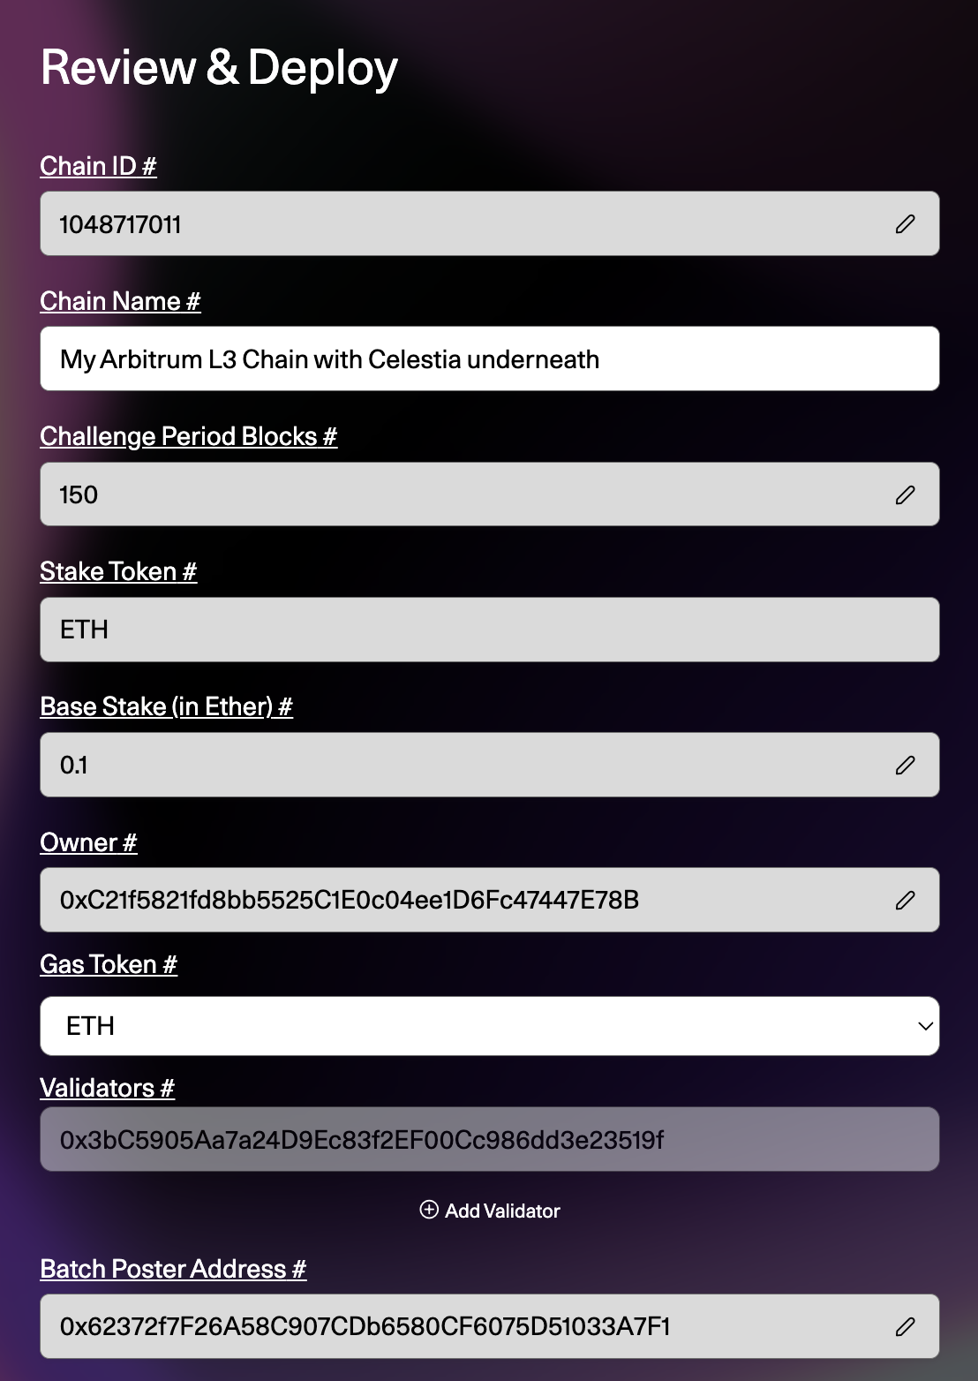Open the Batch Poster Address # link
Screen dimensions: 978x1381
click(x=173, y=1269)
